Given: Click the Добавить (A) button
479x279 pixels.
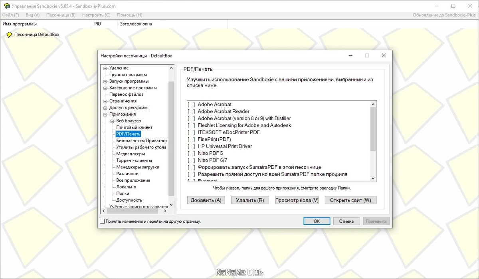Looking at the screenshot, I should tap(206, 200).
